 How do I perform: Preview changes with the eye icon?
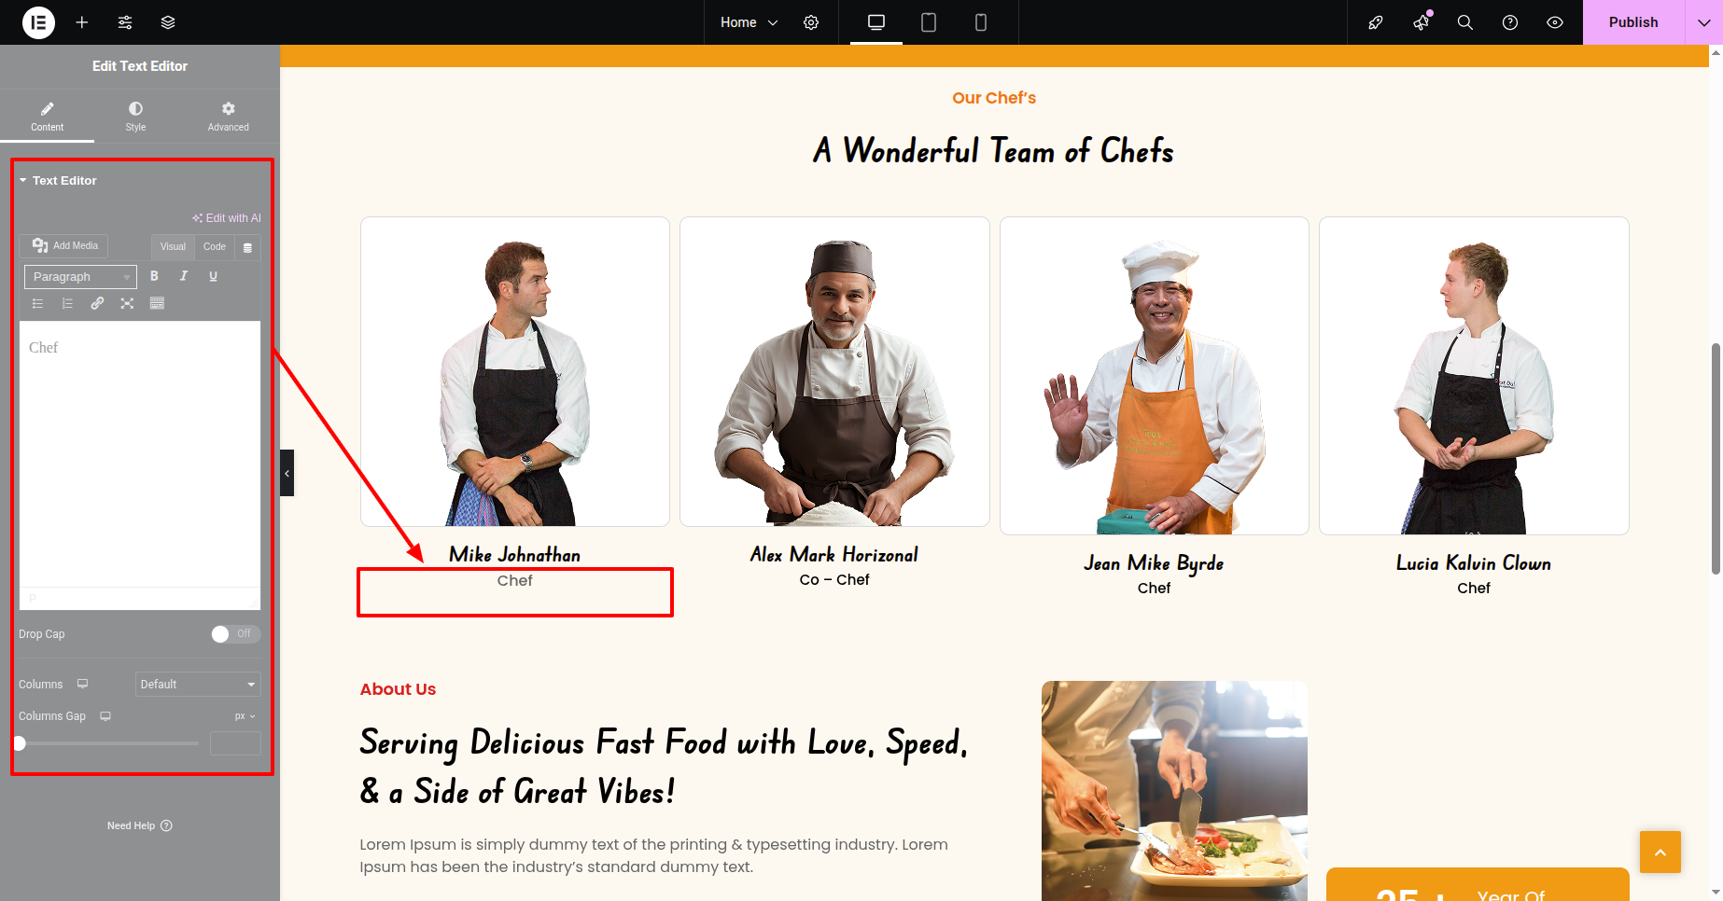(1555, 22)
